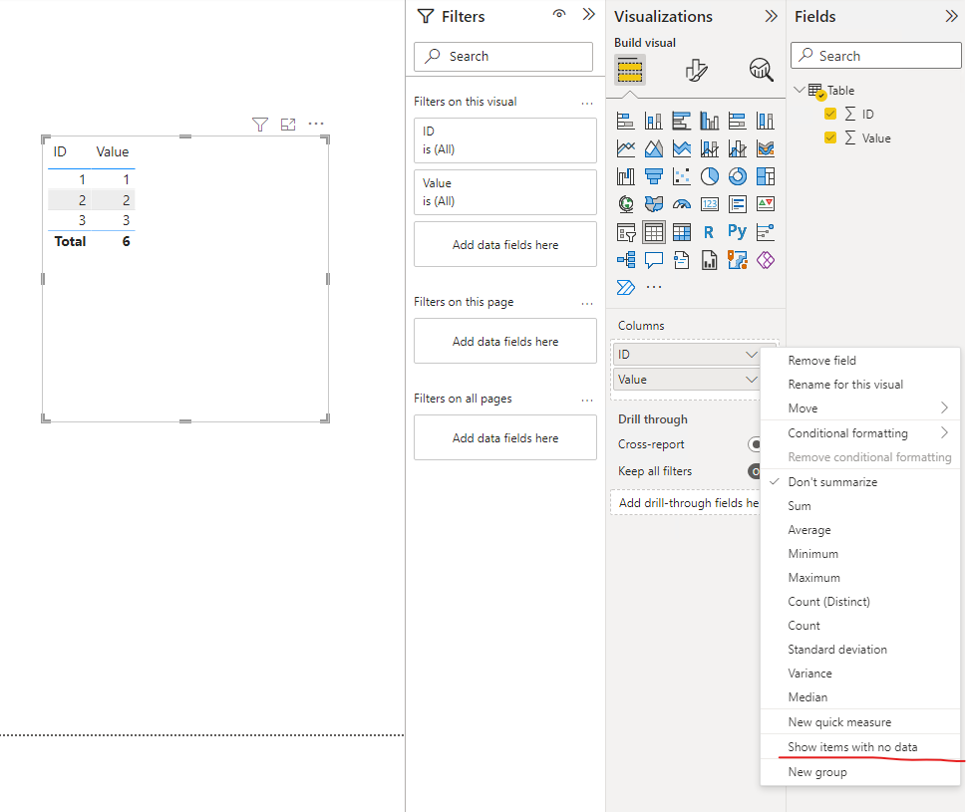Uncheck the Value field checkbox
The height and width of the screenshot is (812, 966).
829,137
